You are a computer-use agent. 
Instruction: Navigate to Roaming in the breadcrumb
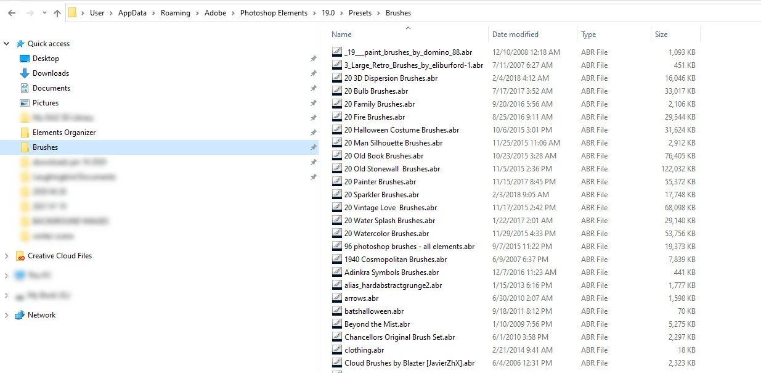click(176, 13)
